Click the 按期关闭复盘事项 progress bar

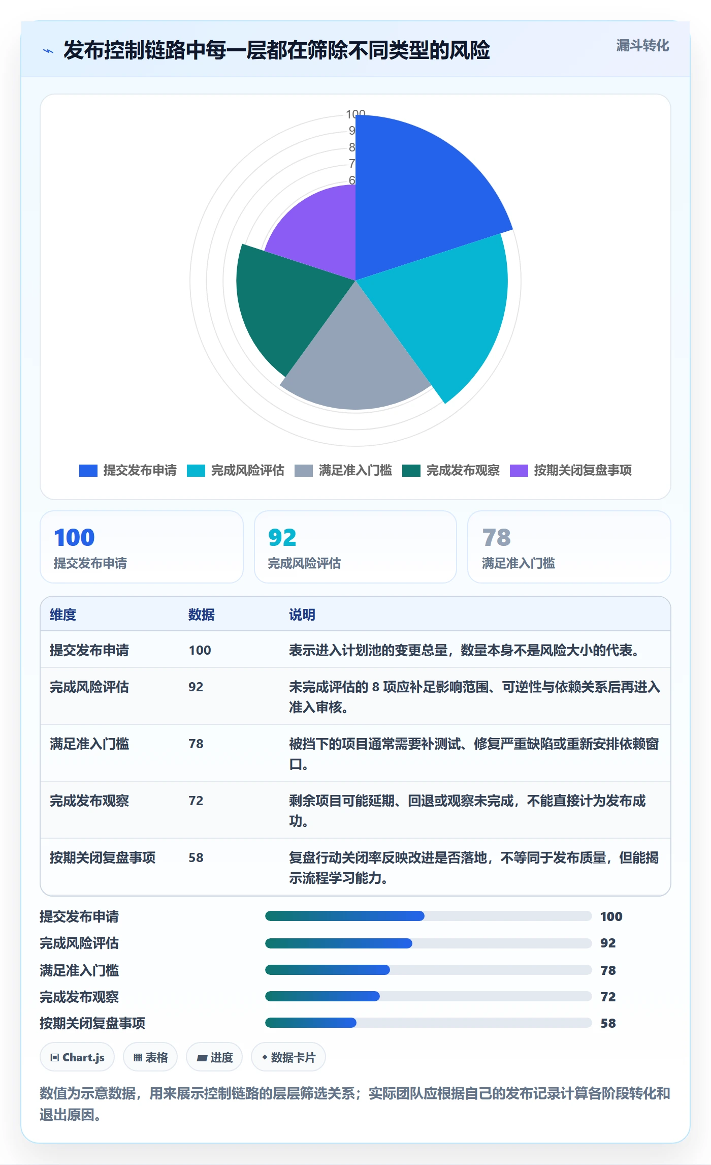[428, 1023]
